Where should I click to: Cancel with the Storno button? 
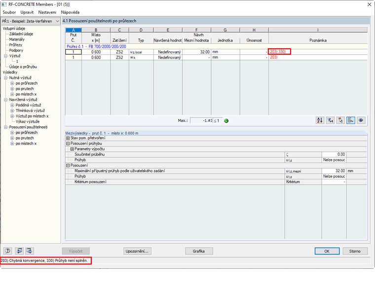pyautogui.click(x=355, y=251)
